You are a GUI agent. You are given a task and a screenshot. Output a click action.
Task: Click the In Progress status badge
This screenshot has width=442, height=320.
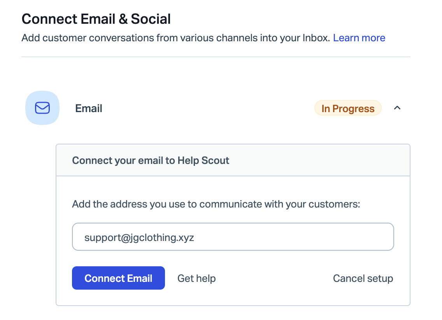(x=348, y=109)
